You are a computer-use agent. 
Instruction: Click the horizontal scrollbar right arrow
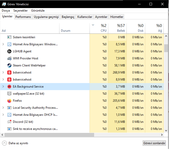coord(162,135)
